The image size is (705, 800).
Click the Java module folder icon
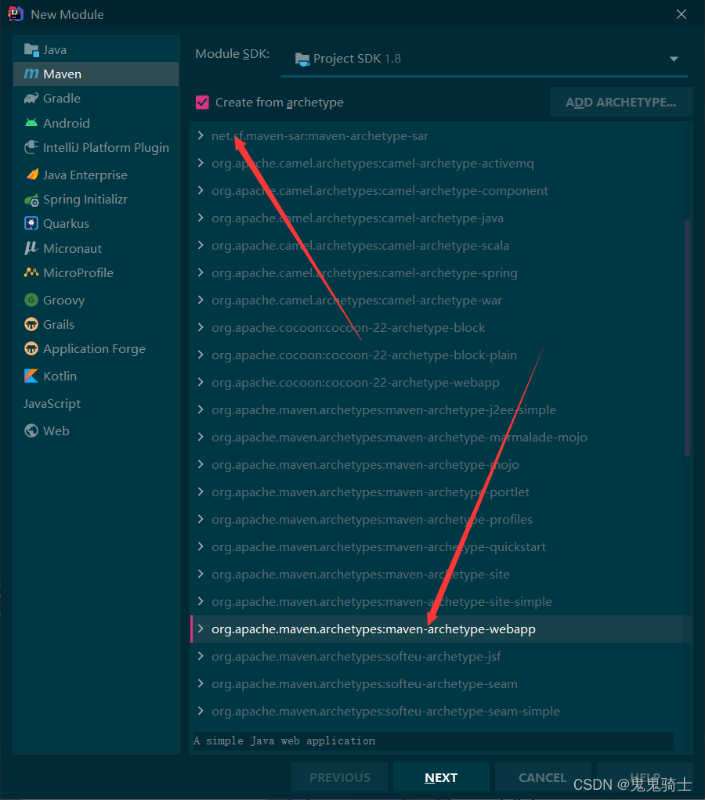coord(31,50)
